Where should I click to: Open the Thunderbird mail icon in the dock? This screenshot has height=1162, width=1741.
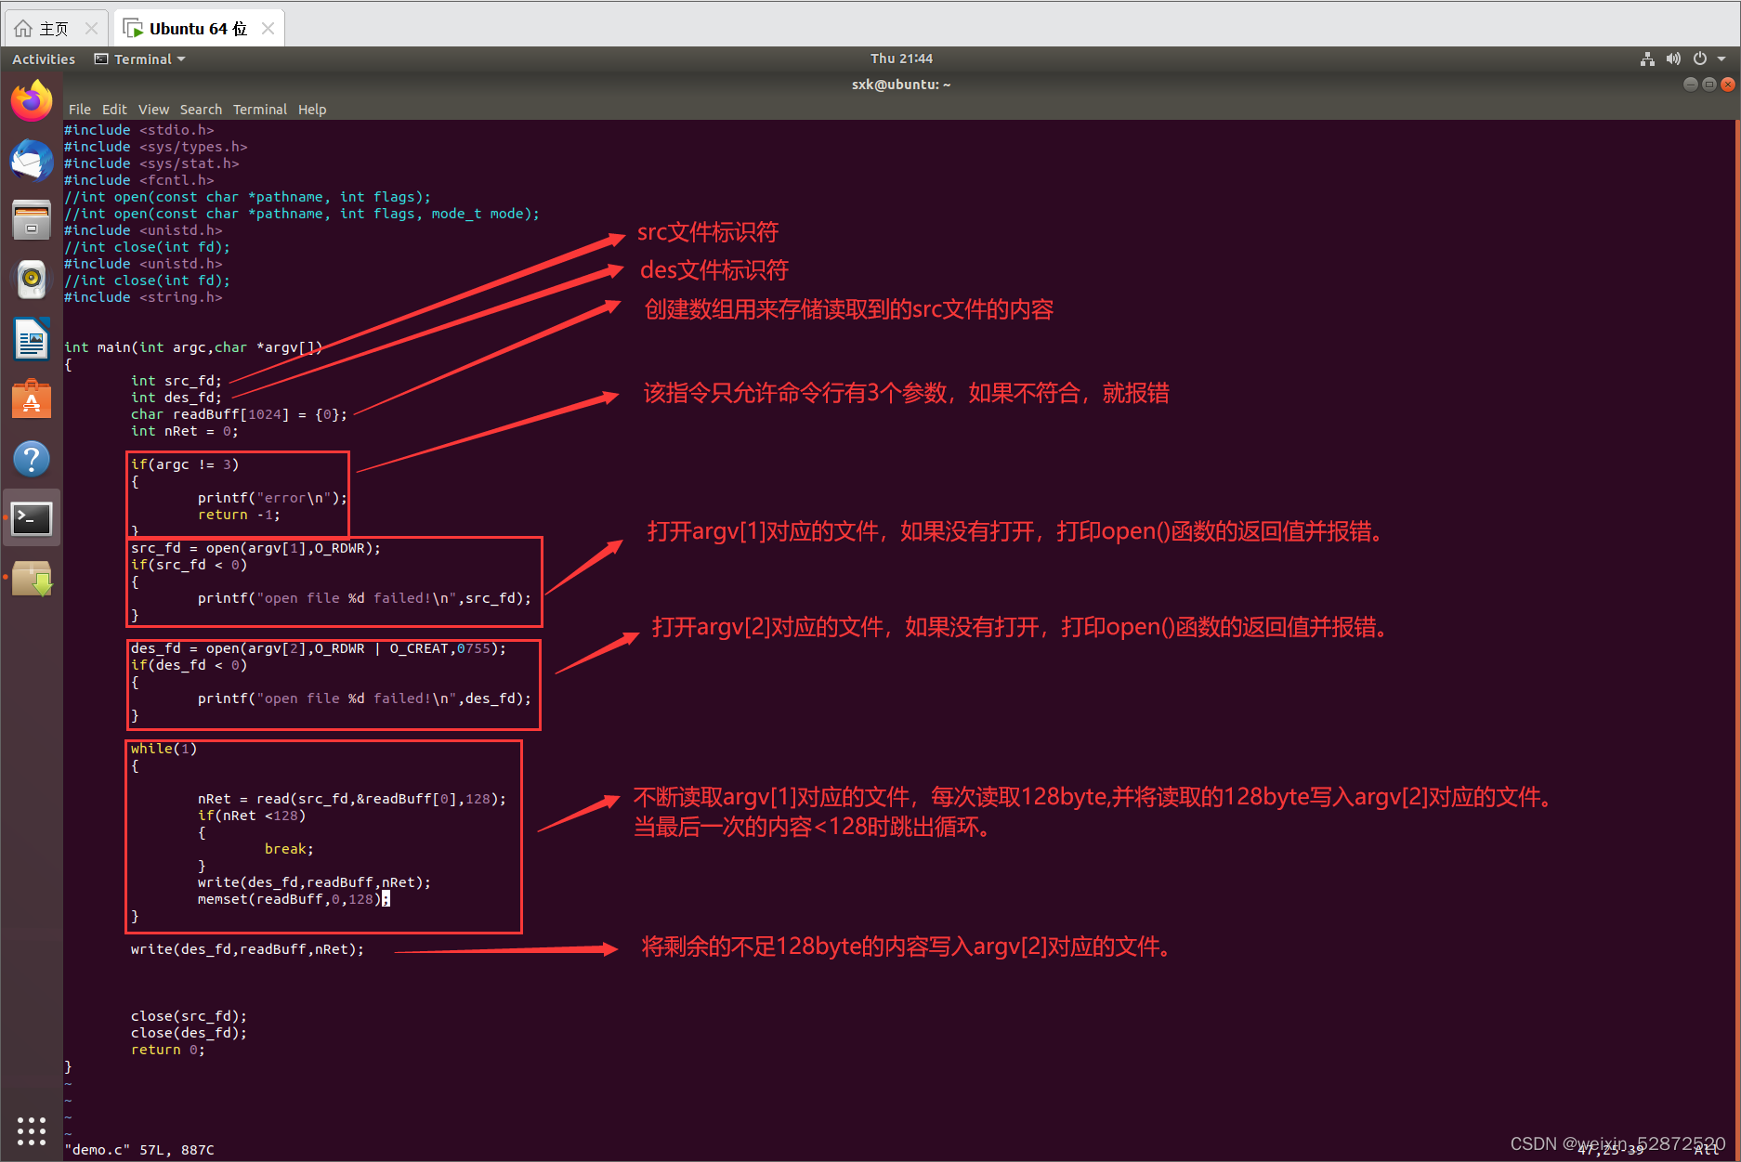click(x=32, y=160)
